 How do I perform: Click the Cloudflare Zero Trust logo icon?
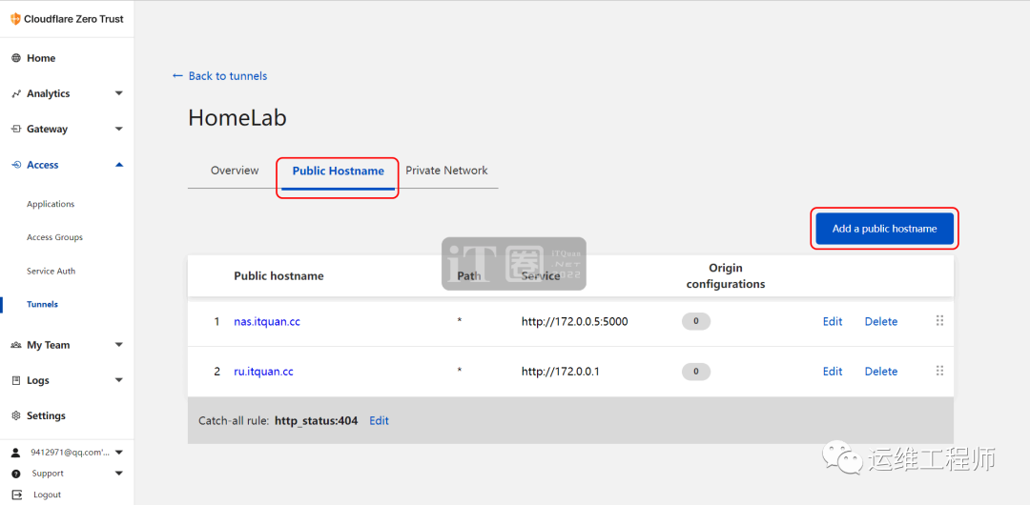(16, 19)
